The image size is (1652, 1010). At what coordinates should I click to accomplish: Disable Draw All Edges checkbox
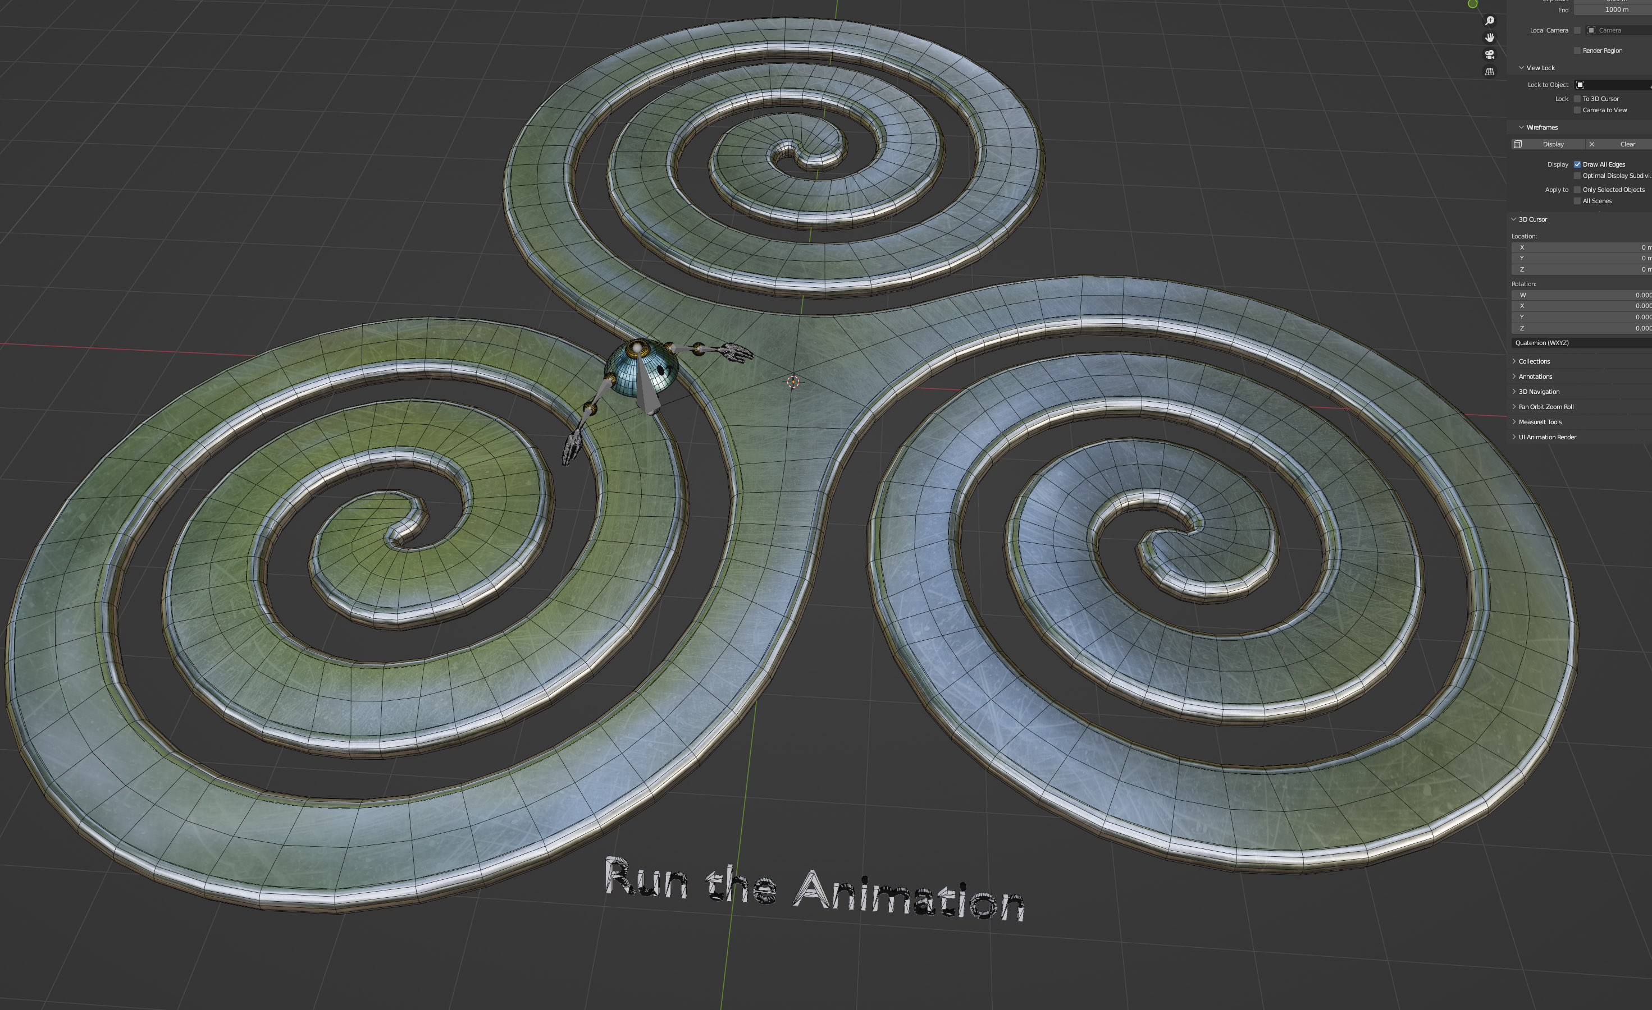coord(1577,165)
